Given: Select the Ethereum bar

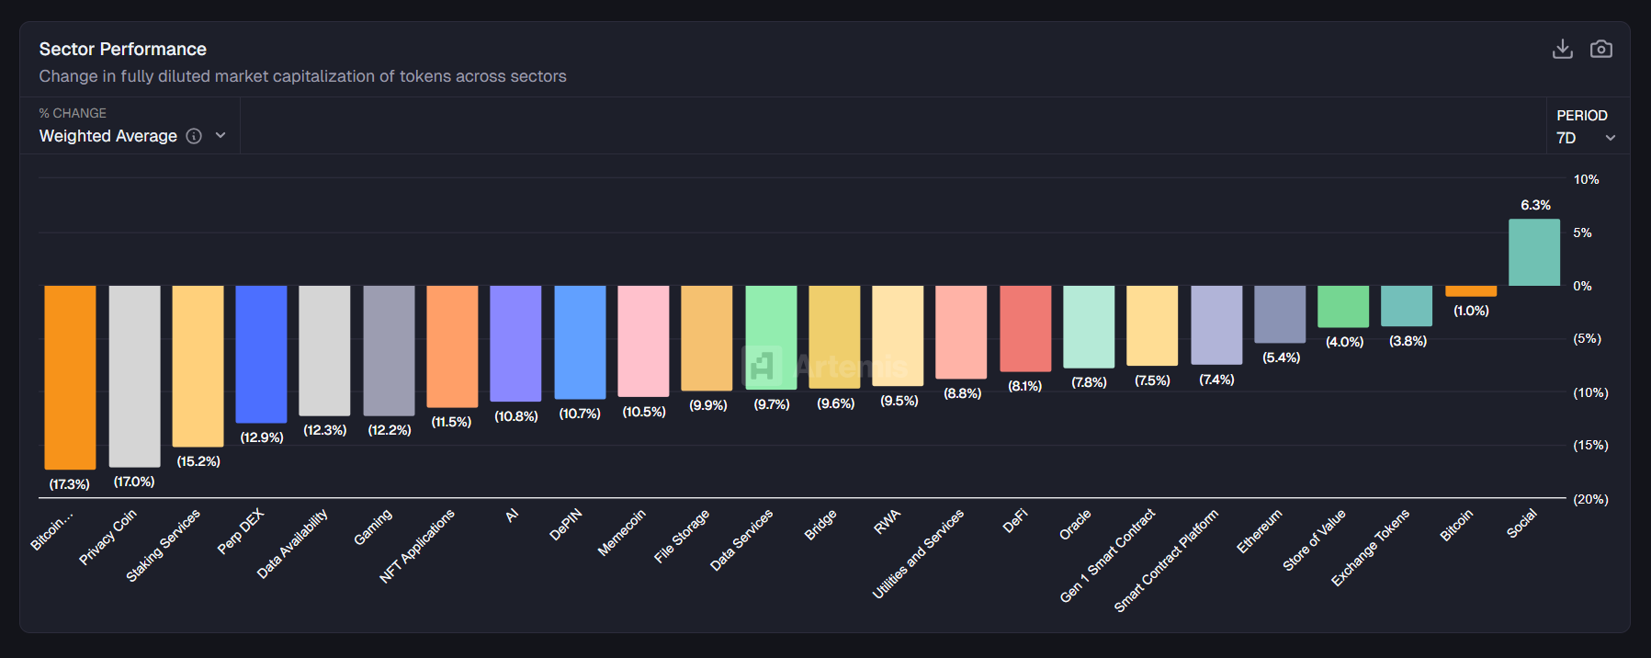Looking at the screenshot, I should [1279, 313].
